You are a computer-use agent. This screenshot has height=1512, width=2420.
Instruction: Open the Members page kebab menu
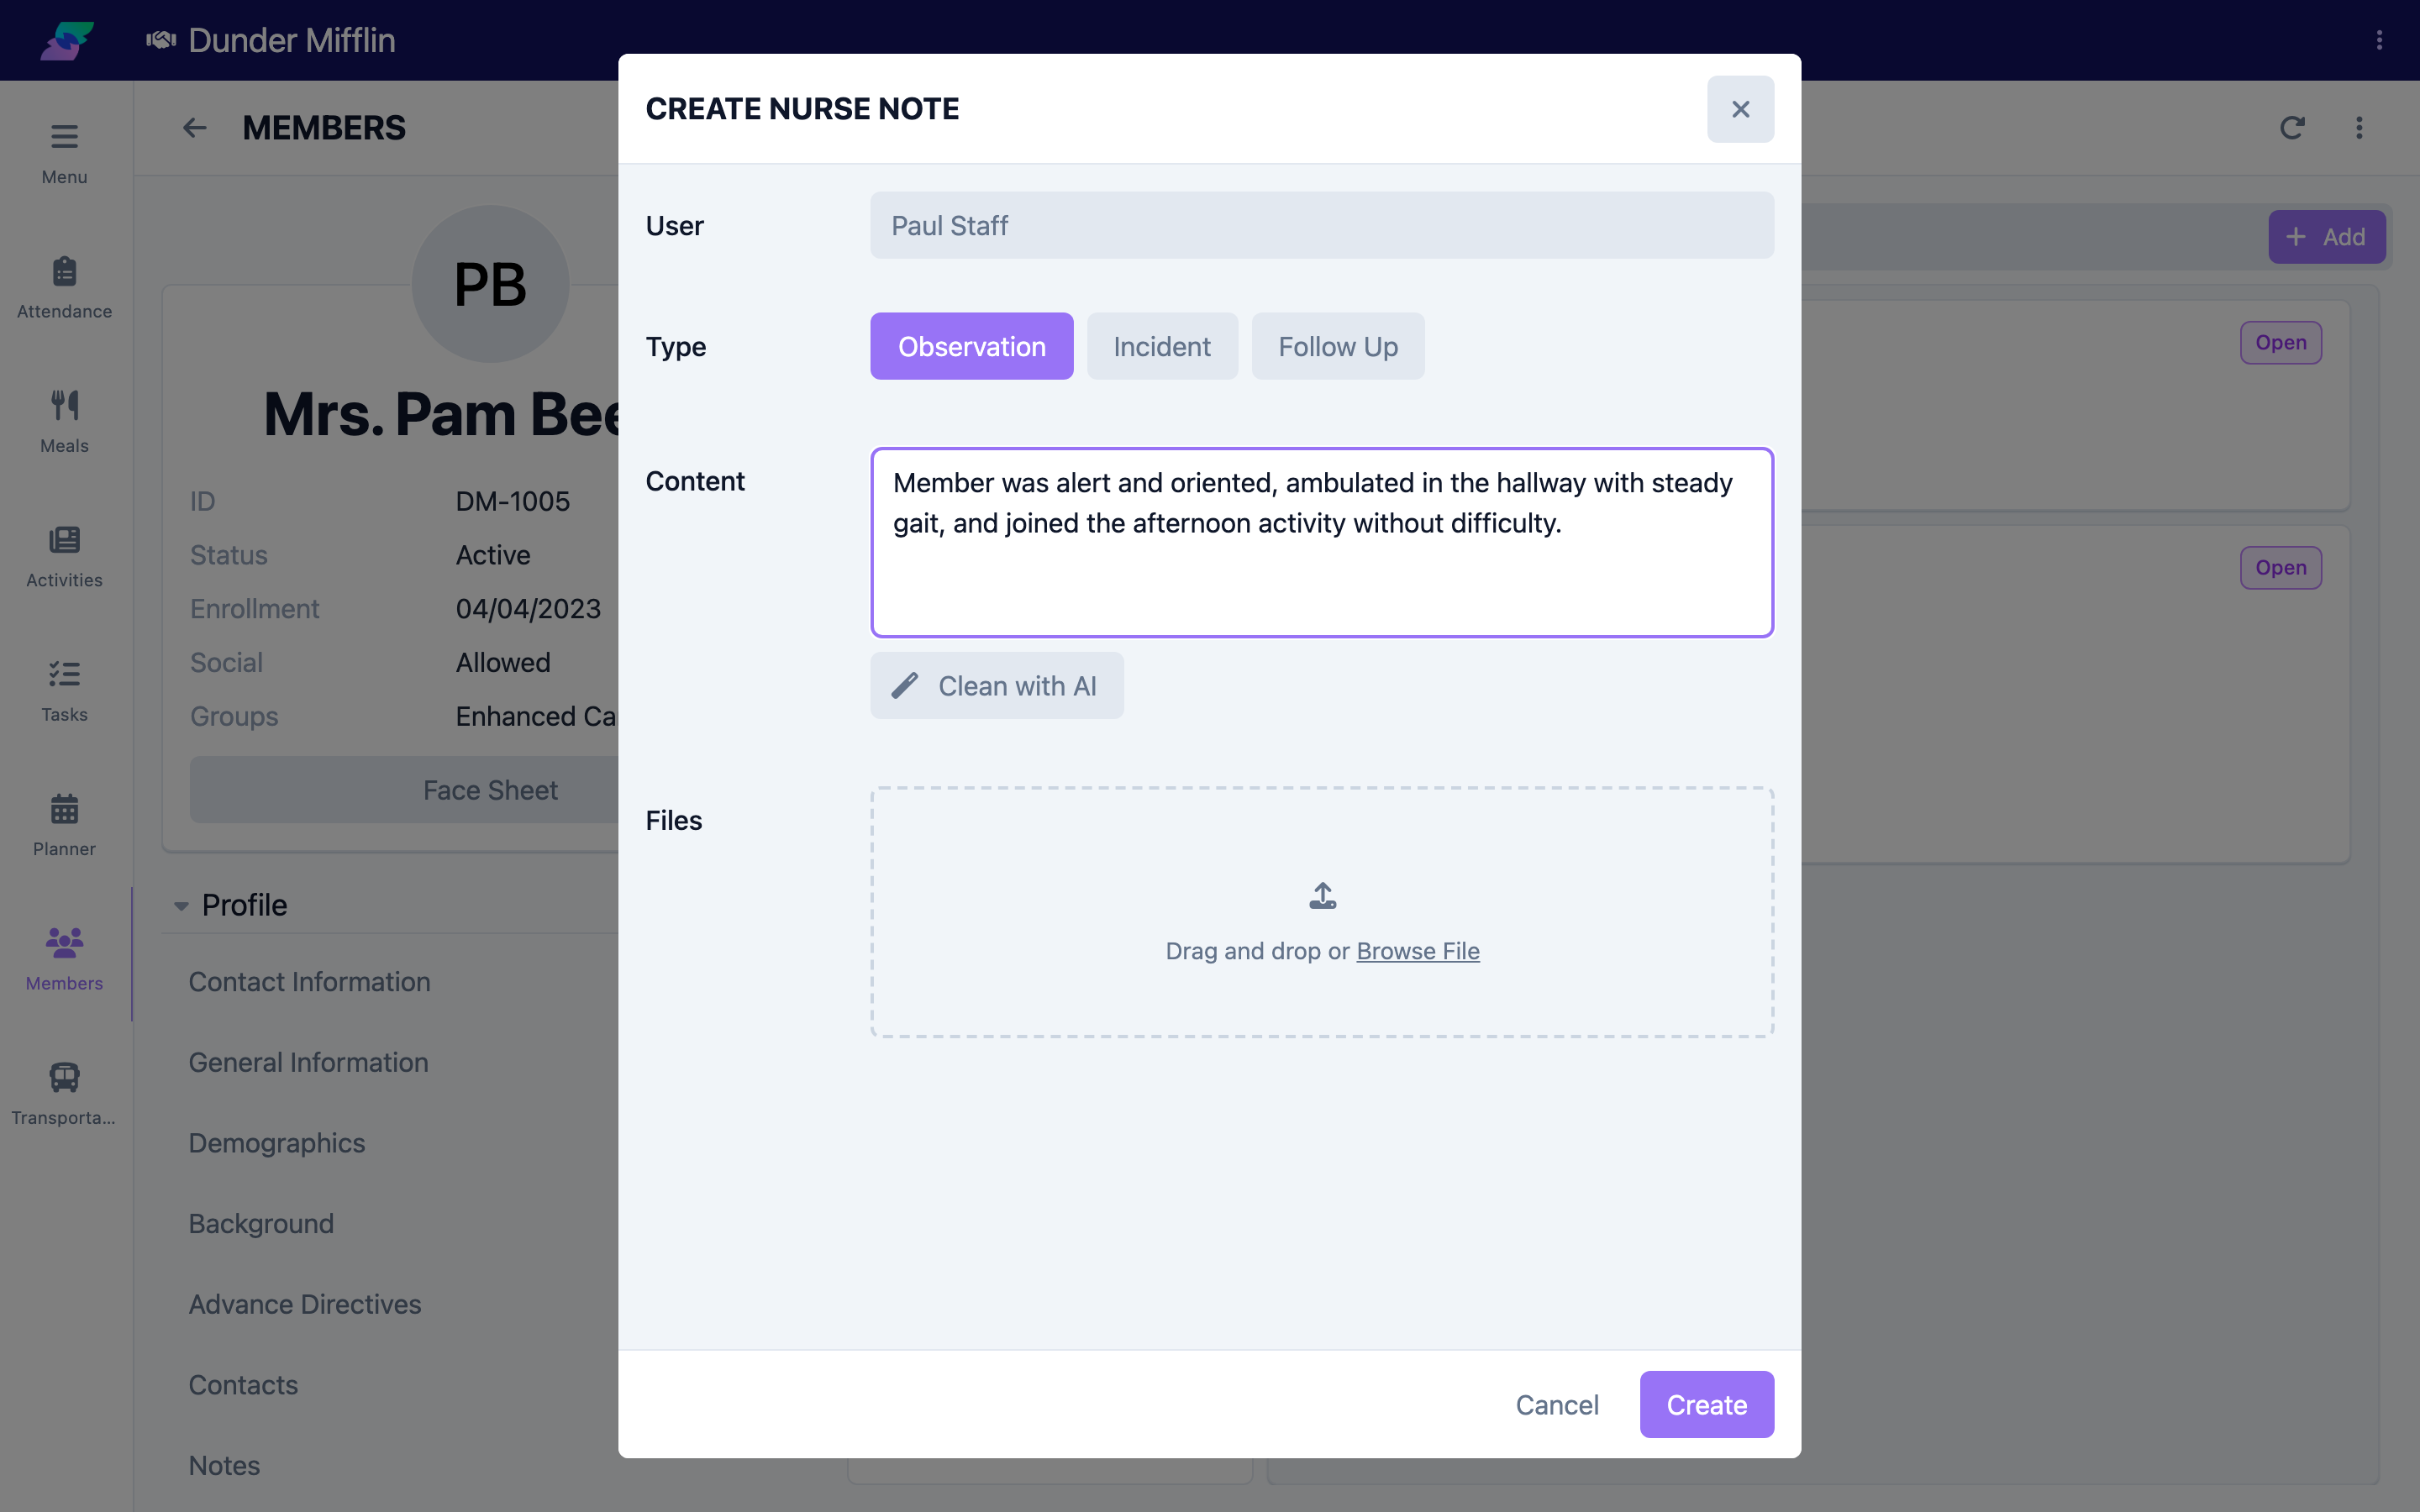(2359, 128)
